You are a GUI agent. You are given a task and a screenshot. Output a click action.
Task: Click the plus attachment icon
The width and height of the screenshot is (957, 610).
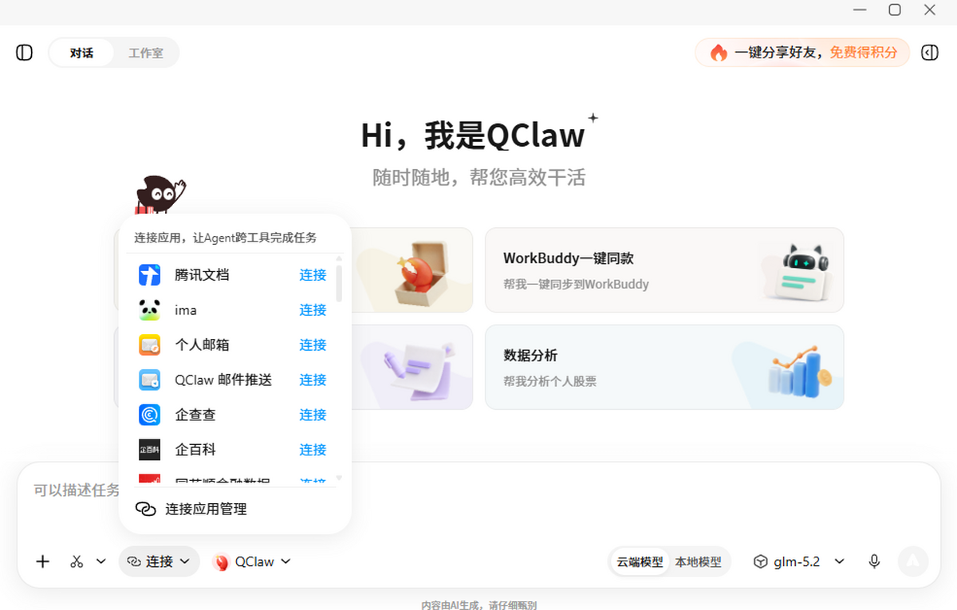click(43, 561)
